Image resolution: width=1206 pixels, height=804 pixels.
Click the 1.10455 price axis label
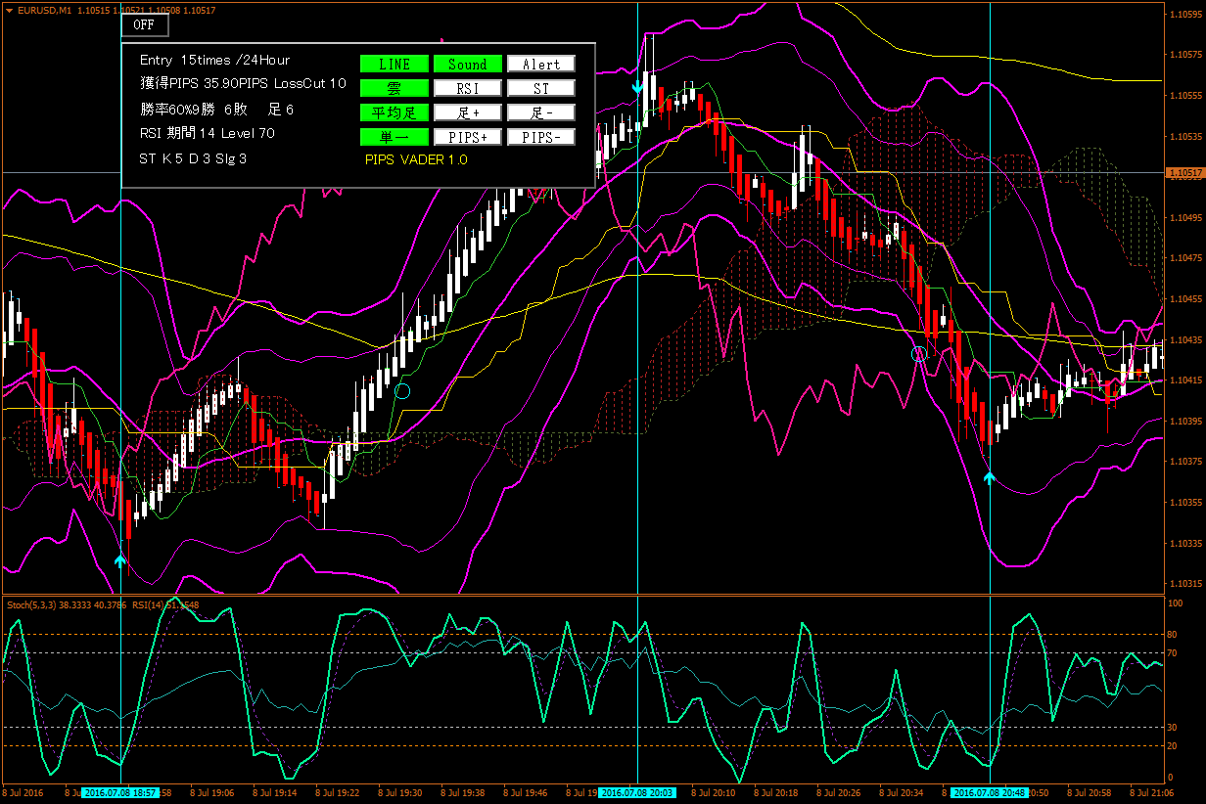point(1185,299)
